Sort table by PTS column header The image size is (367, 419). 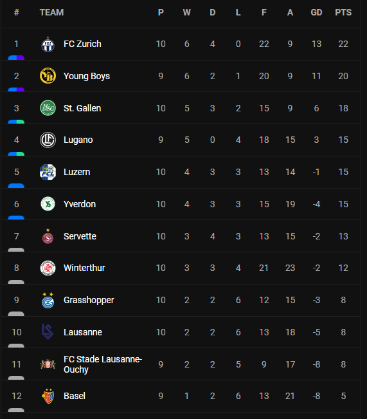[343, 12]
